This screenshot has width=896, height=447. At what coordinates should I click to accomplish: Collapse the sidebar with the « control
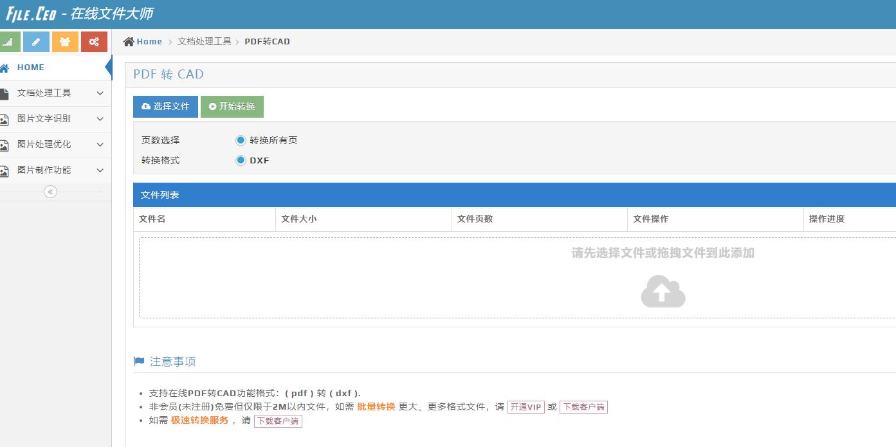[50, 191]
